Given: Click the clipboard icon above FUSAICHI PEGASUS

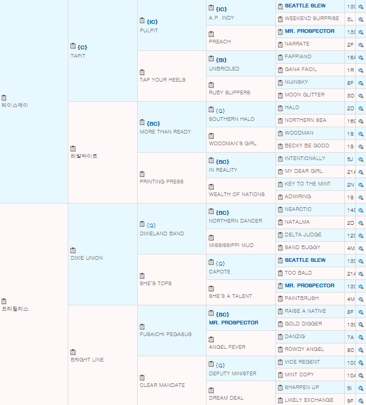Looking at the screenshot, I should tap(142, 327).
